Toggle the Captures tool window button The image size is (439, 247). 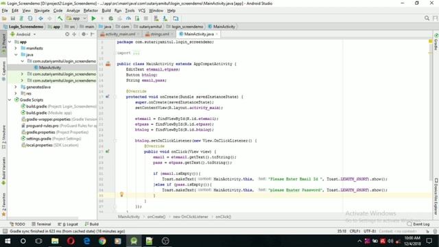click(x=3, y=71)
